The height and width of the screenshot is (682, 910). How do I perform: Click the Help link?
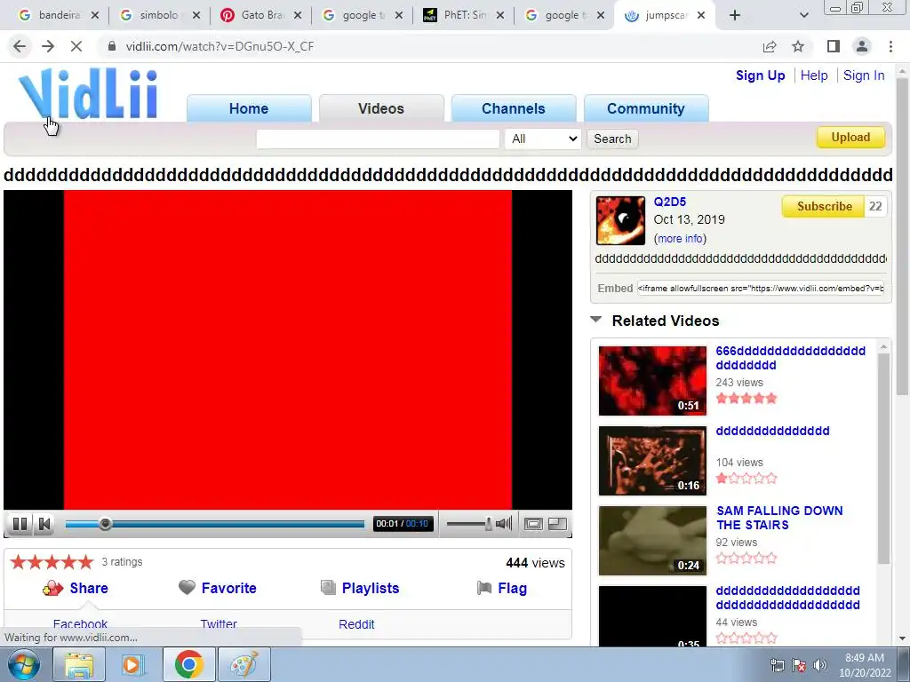814,75
